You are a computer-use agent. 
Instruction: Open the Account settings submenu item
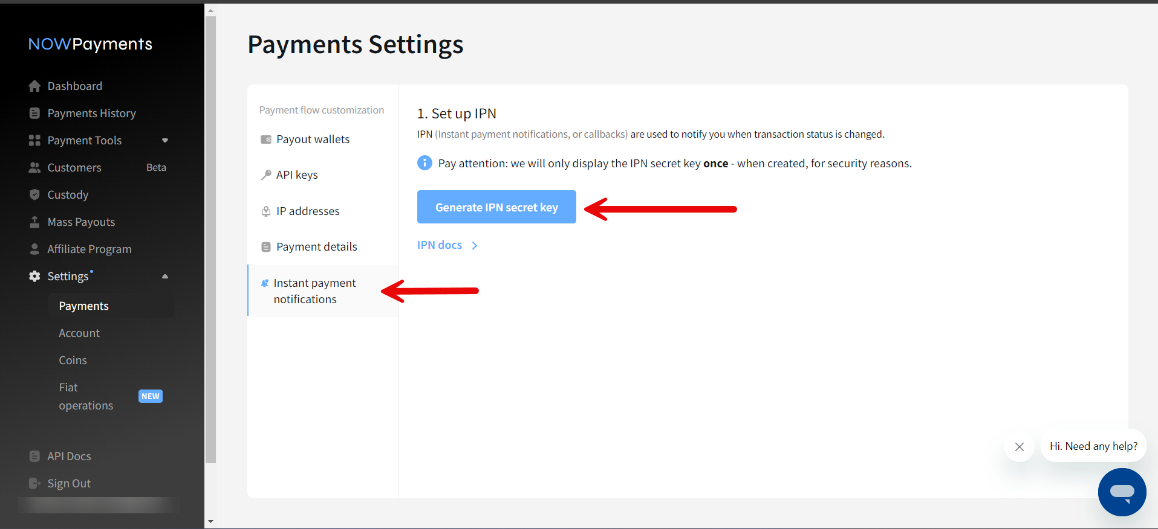pos(79,333)
